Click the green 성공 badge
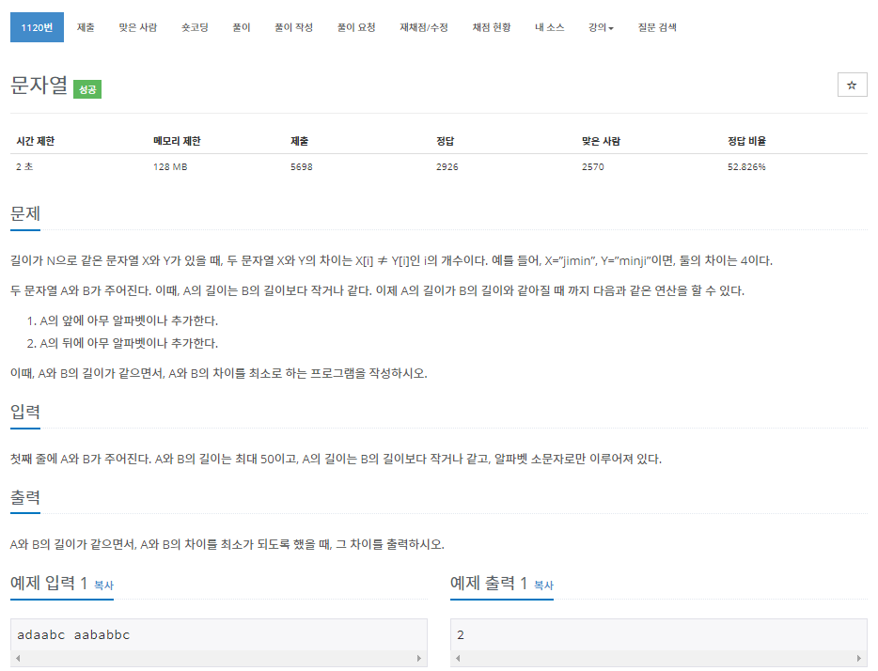The image size is (878, 671). (87, 89)
